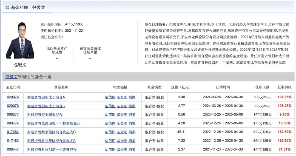Click the 162.39% return value
The width and height of the screenshot is (296, 156).
coord(284,132)
